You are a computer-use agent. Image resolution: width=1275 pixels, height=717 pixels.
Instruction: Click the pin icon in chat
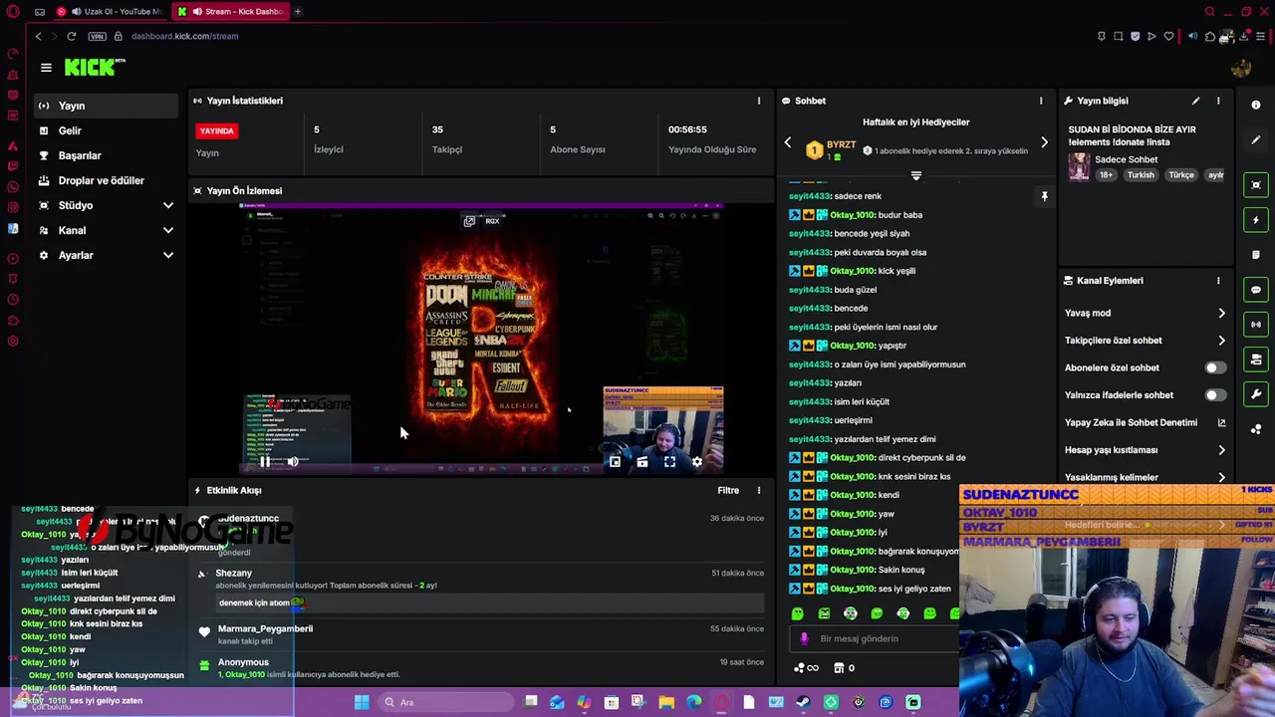click(x=1044, y=196)
